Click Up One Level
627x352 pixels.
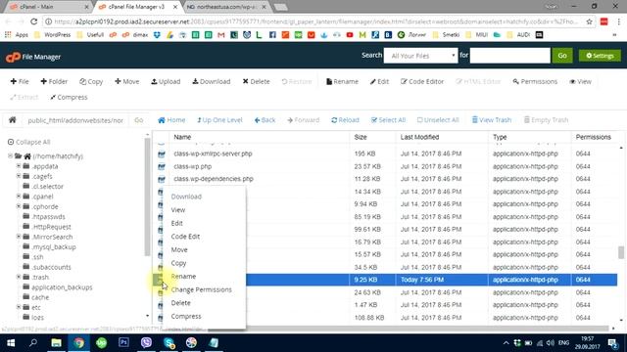219,120
